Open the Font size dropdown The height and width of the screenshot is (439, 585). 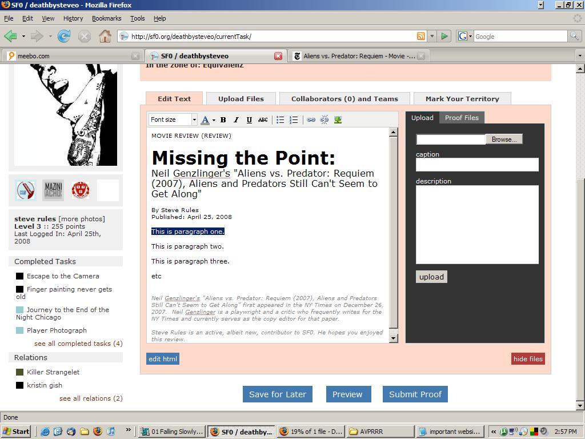[194, 120]
